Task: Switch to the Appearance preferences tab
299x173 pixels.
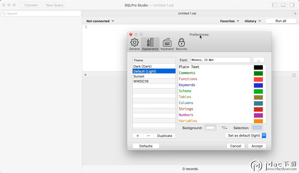Action: (150, 44)
